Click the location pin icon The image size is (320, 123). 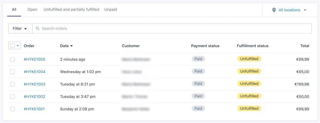(274, 10)
